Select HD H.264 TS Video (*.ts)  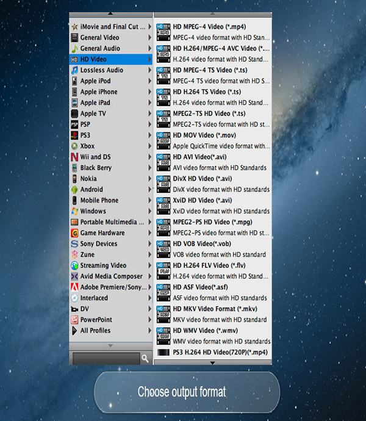[213, 97]
